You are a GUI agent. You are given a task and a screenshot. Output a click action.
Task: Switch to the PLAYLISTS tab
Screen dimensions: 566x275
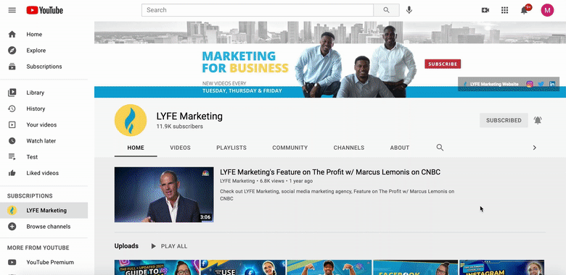[231, 148]
